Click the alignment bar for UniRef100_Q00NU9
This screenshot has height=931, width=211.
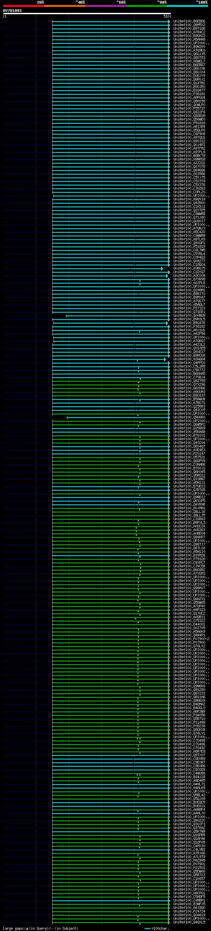pos(118,315)
